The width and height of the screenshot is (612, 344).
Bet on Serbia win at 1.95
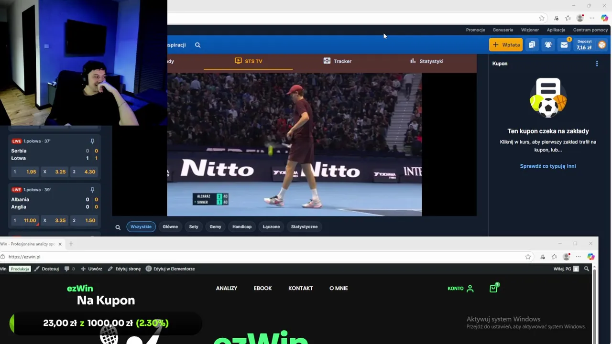(25, 172)
